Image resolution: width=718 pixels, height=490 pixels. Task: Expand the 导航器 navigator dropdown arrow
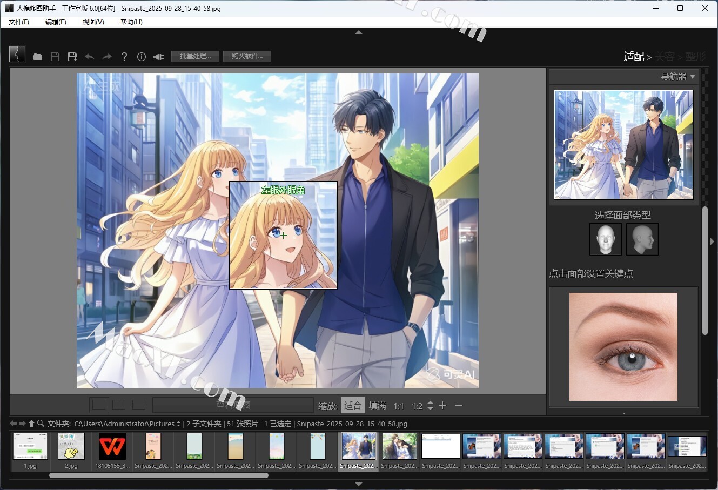point(693,77)
